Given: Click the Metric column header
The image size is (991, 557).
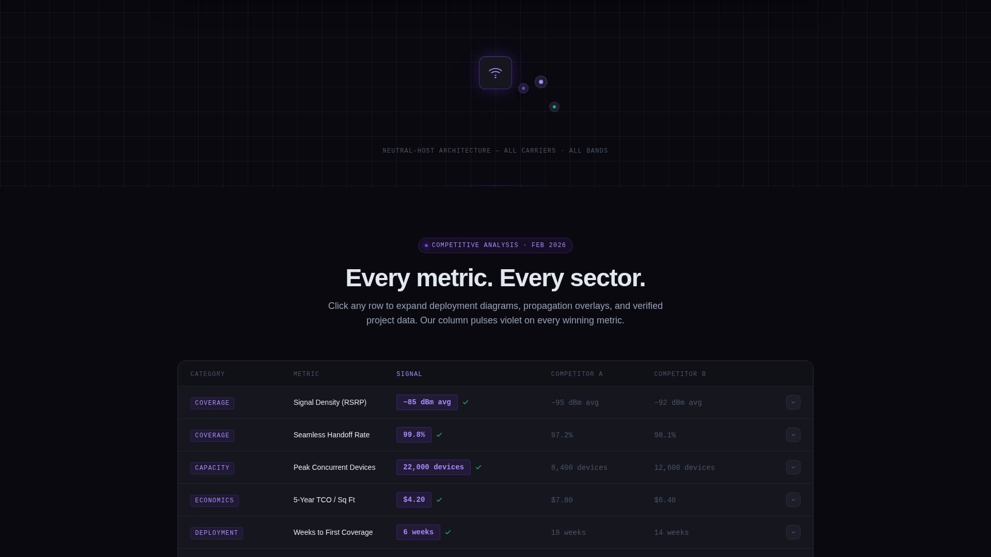Looking at the screenshot, I should (x=306, y=374).
